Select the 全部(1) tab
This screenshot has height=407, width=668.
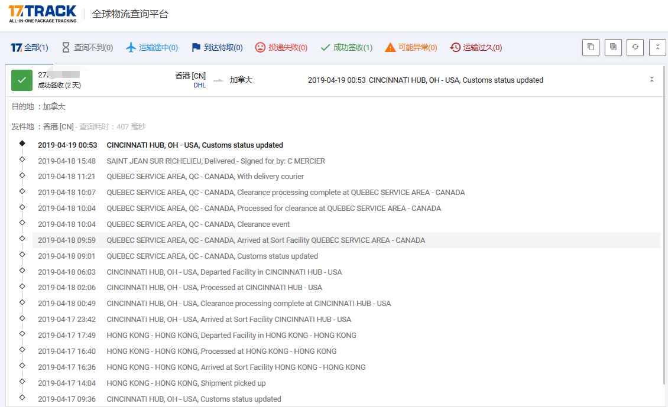tap(30, 48)
